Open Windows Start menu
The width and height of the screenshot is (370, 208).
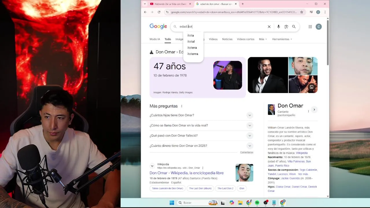(172, 203)
